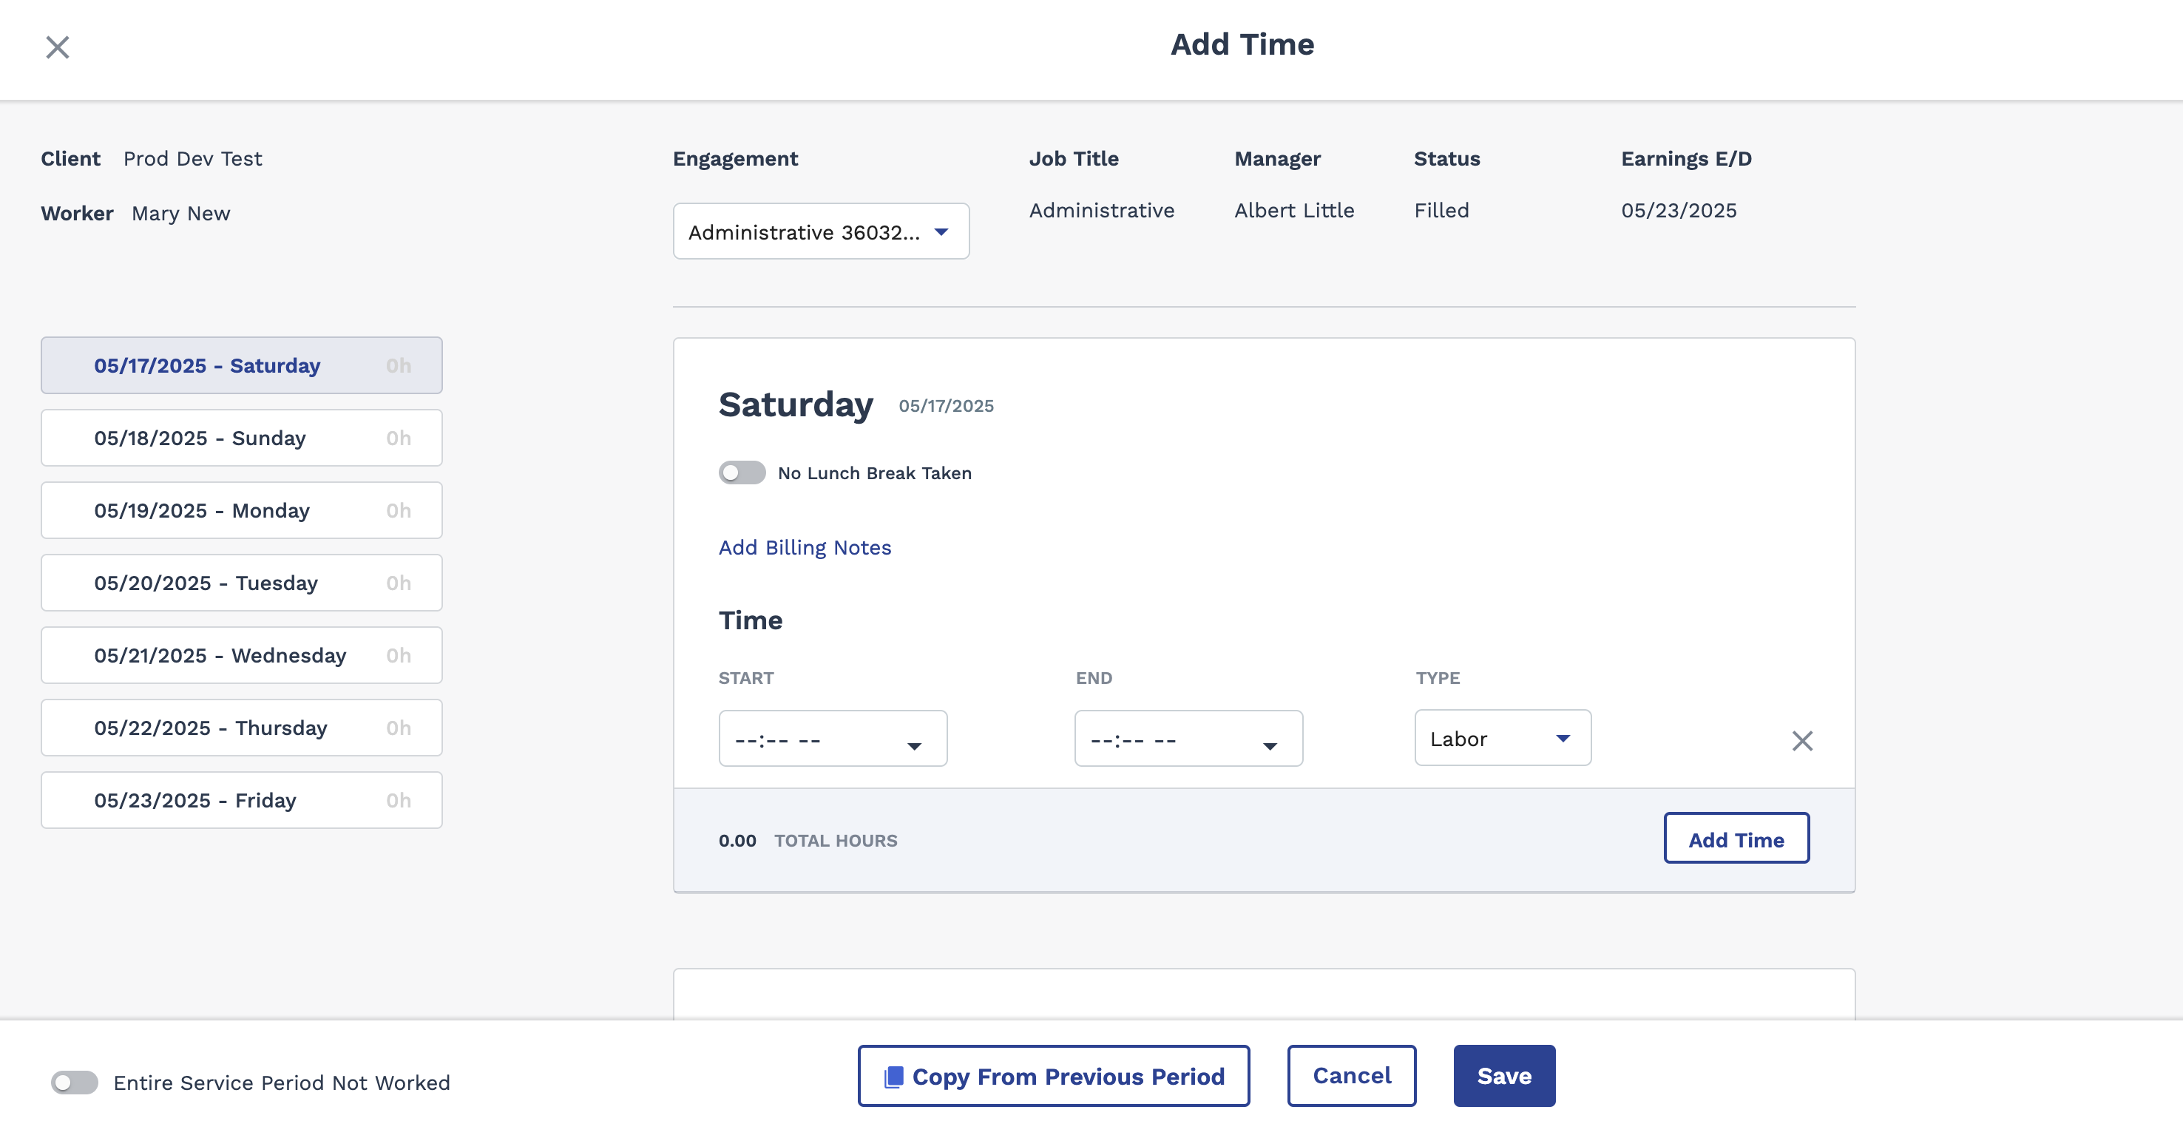Choose 05/22/2025 Thursday in day list
Screen dimensions: 2183x1121
[242, 728]
